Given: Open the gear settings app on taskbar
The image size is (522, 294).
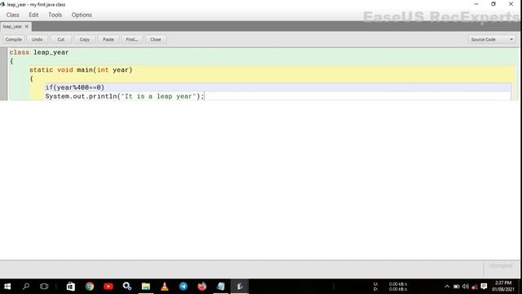Looking at the screenshot, I should click(x=127, y=287).
